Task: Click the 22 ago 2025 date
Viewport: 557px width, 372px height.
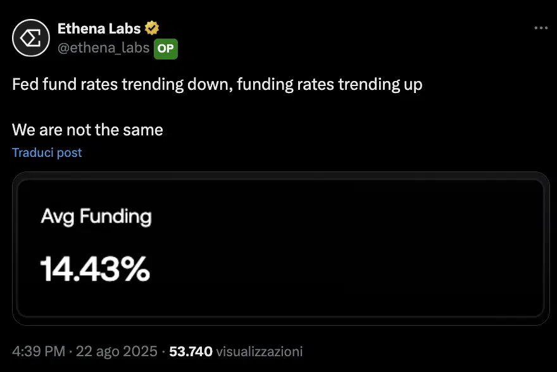Action: click(x=116, y=350)
